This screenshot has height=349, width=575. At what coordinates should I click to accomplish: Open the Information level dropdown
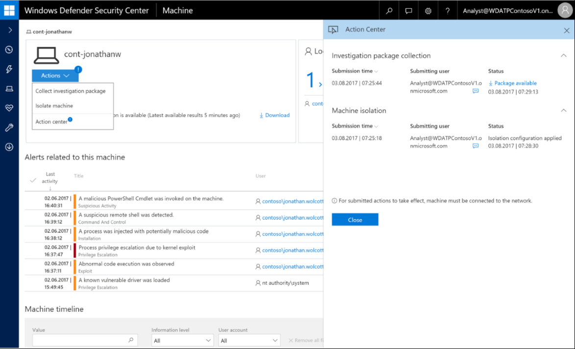[181, 340]
